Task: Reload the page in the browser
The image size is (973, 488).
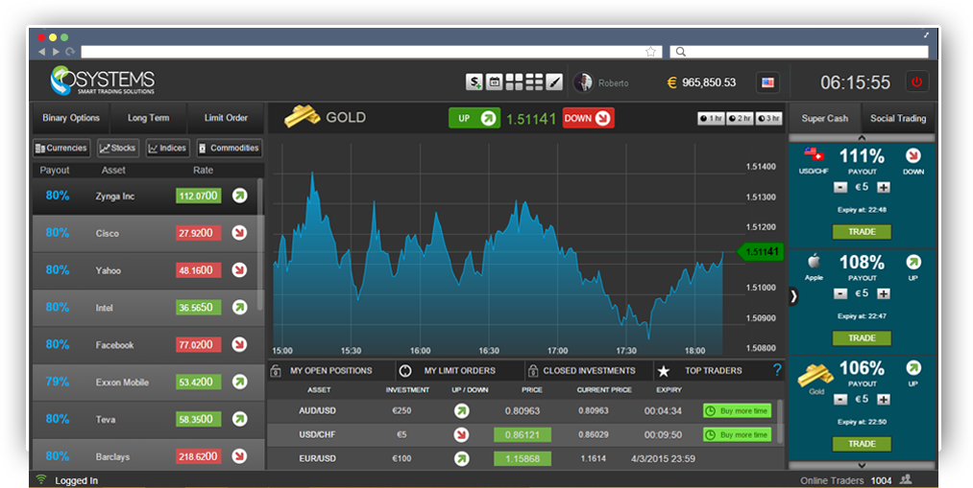Action: (70, 52)
